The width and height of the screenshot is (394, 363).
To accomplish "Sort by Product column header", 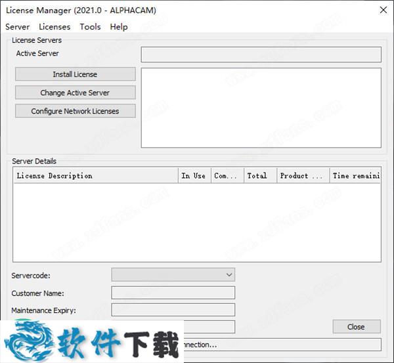I will tap(303, 176).
